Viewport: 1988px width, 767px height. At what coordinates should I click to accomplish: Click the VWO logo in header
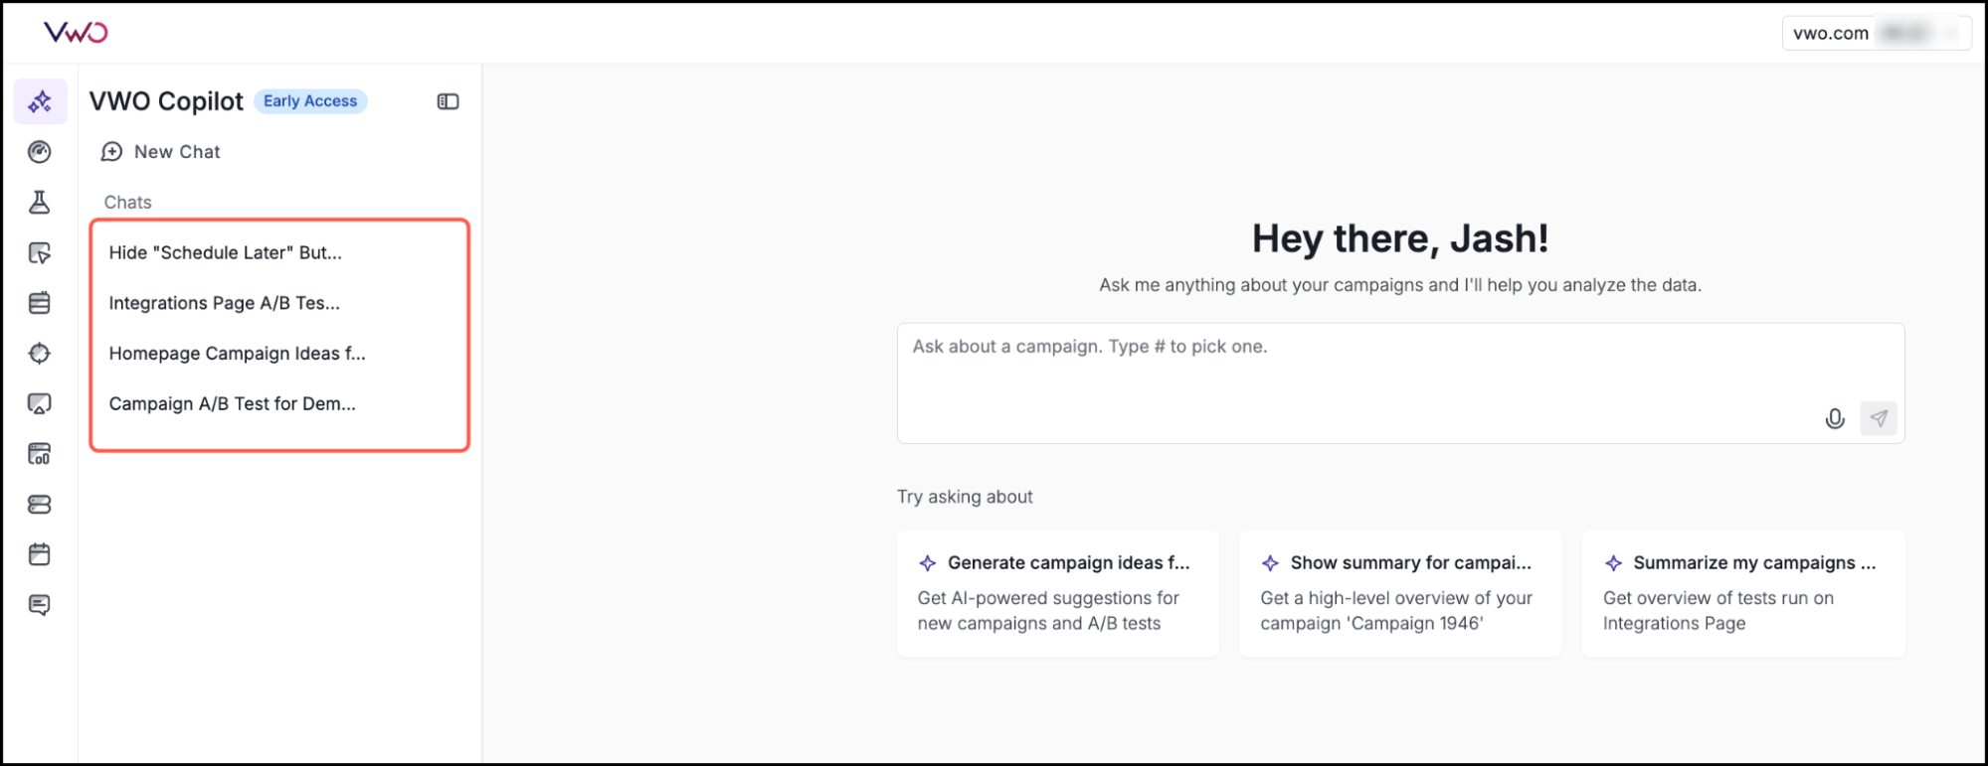pos(76,33)
